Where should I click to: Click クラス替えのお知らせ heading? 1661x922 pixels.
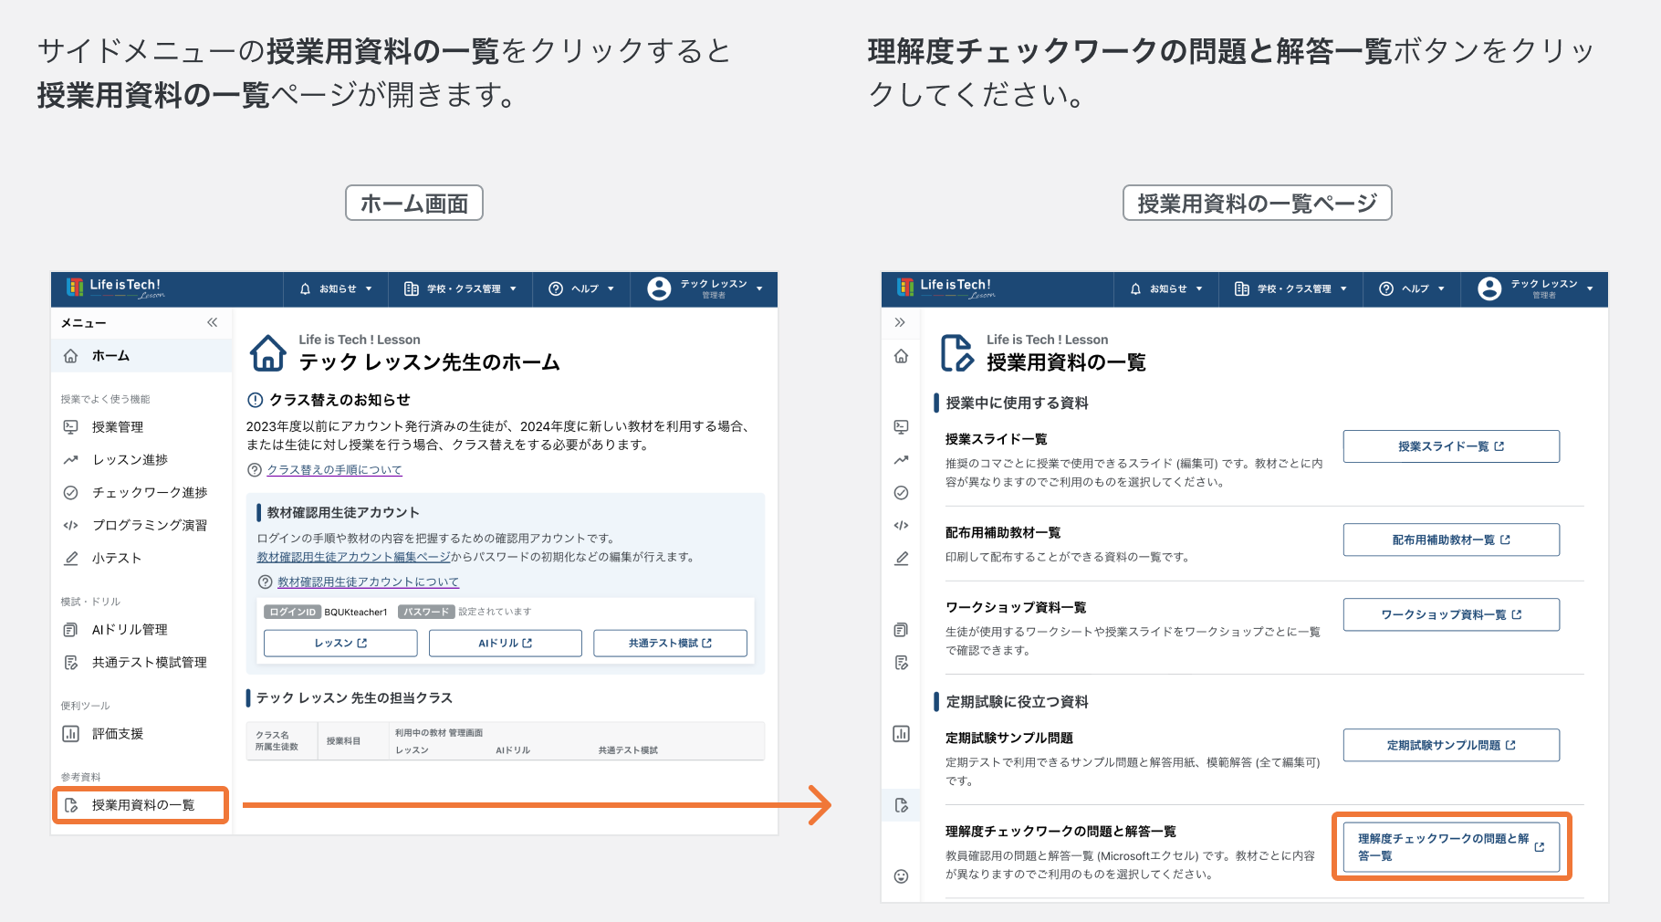coord(340,400)
